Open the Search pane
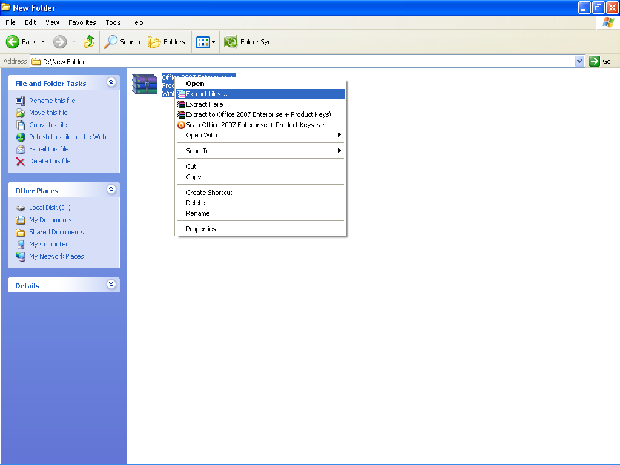This screenshot has height=465, width=620. 122,42
